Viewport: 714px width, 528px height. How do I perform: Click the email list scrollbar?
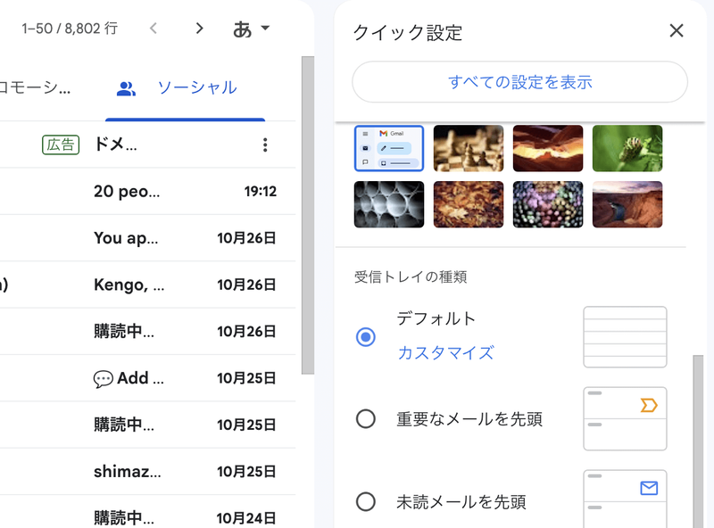pyautogui.click(x=308, y=215)
